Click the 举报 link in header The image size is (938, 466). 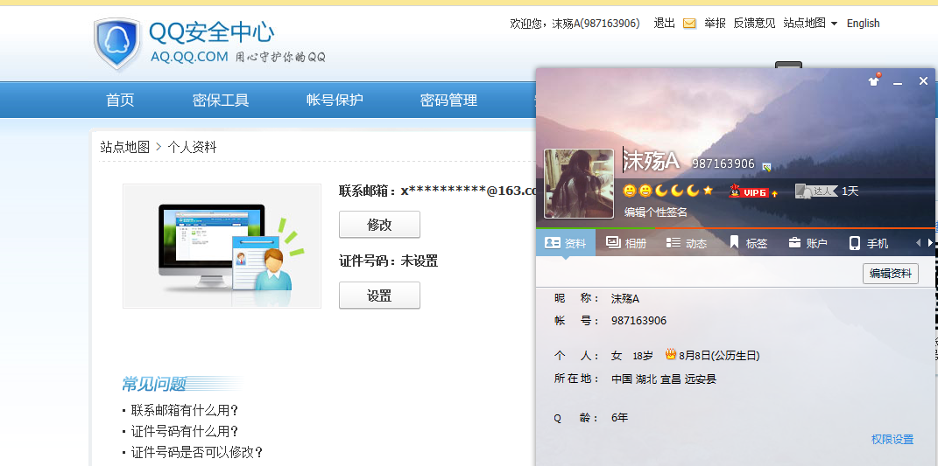(x=715, y=24)
